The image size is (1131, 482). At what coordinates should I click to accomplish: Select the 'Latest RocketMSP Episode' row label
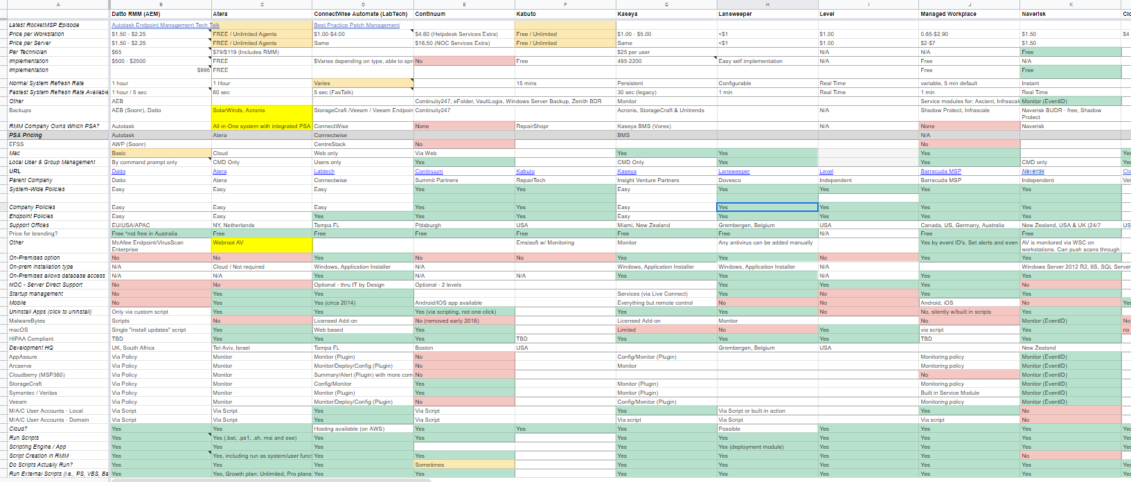58,25
